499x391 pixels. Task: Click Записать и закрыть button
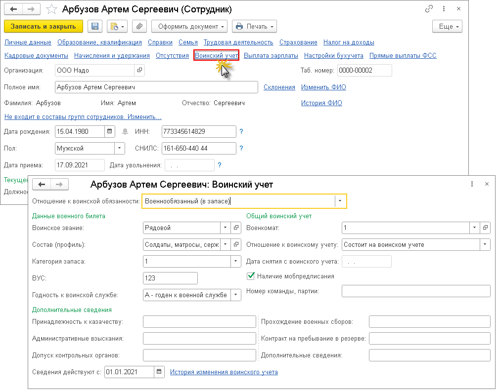coord(44,27)
